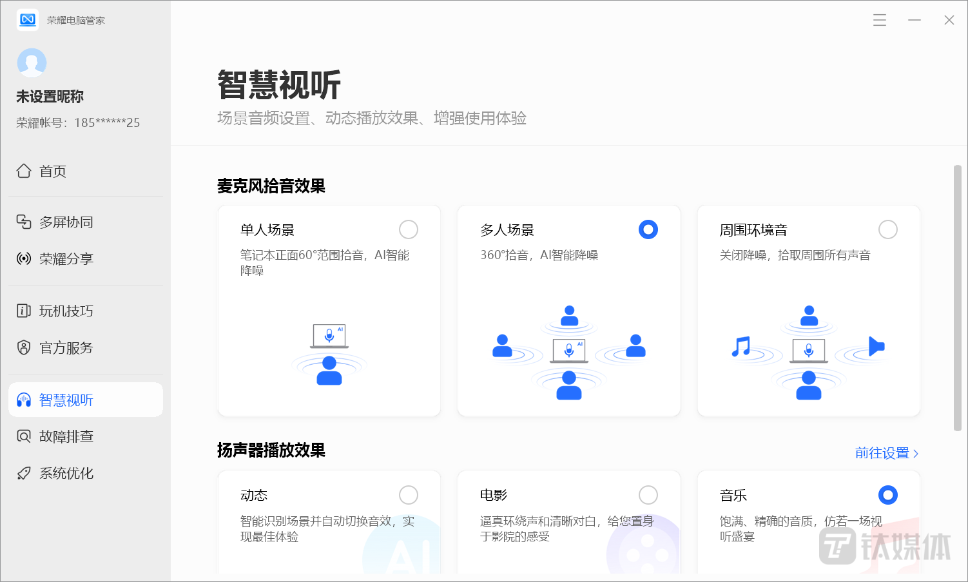Screen dimensions: 968x582
Task: Select the 智慧视听 headphone icon
Action: [x=24, y=400]
